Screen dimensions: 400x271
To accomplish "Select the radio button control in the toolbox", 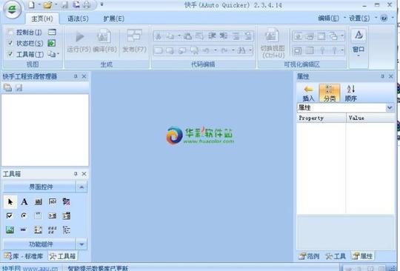I will [24, 215].
